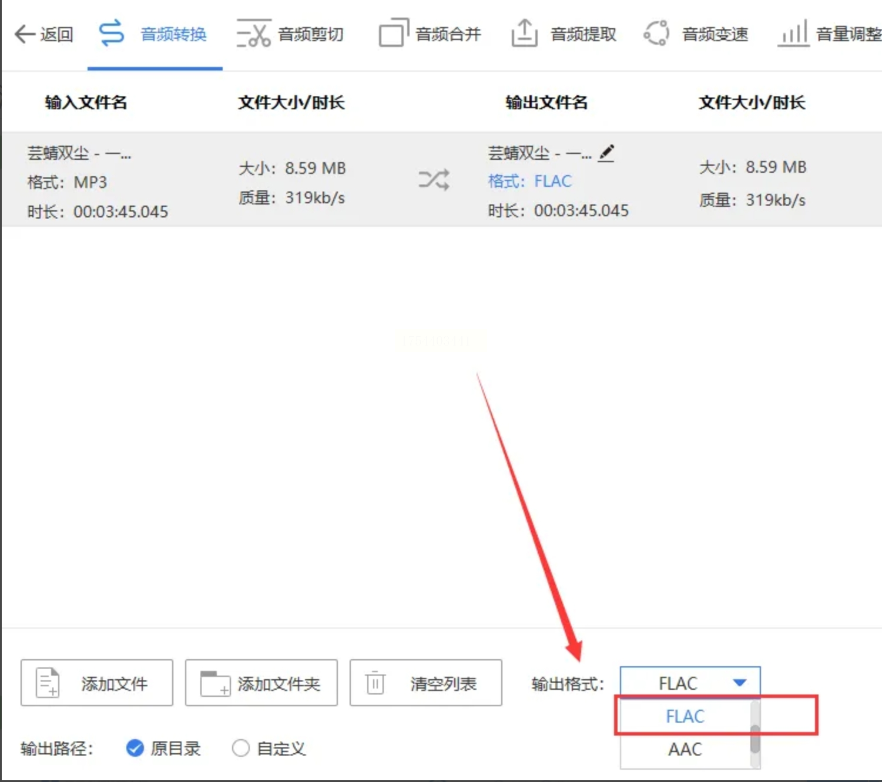
Task: Click the 添加文件 button
Action: (x=97, y=683)
